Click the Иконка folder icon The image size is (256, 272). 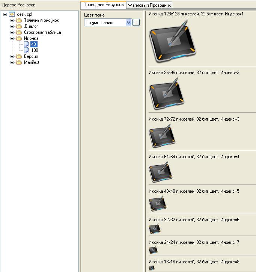pyautogui.click(x=19, y=38)
